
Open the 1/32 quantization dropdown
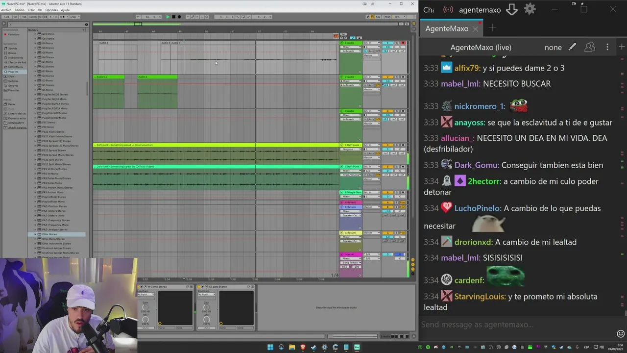74,17
